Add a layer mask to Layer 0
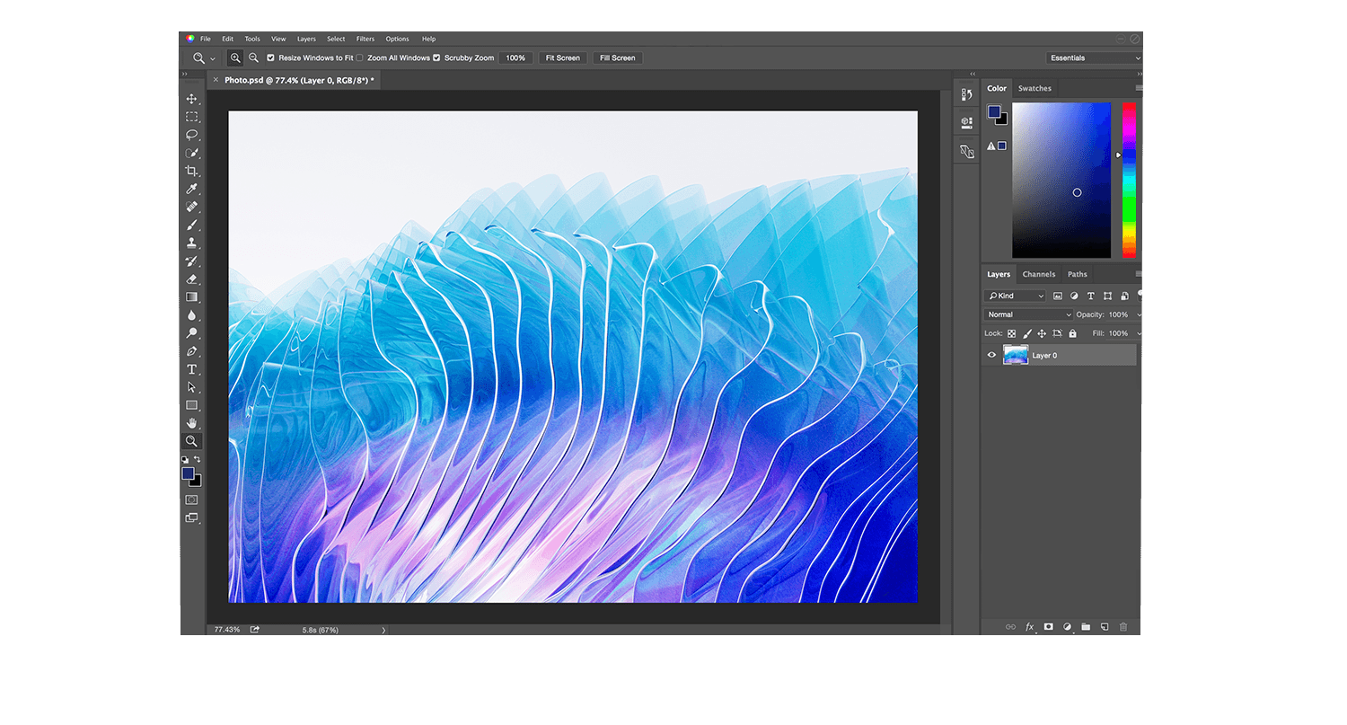This screenshot has height=725, width=1347. 1048,626
